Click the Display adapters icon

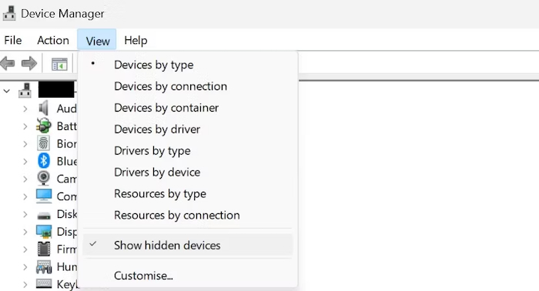pos(44,232)
